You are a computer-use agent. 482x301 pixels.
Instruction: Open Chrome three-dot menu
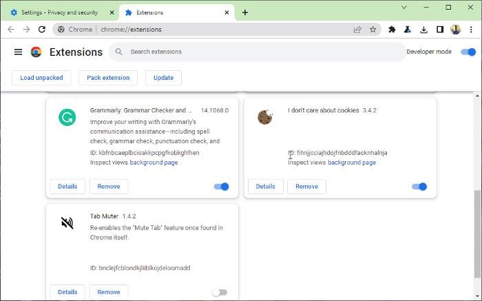click(470, 30)
